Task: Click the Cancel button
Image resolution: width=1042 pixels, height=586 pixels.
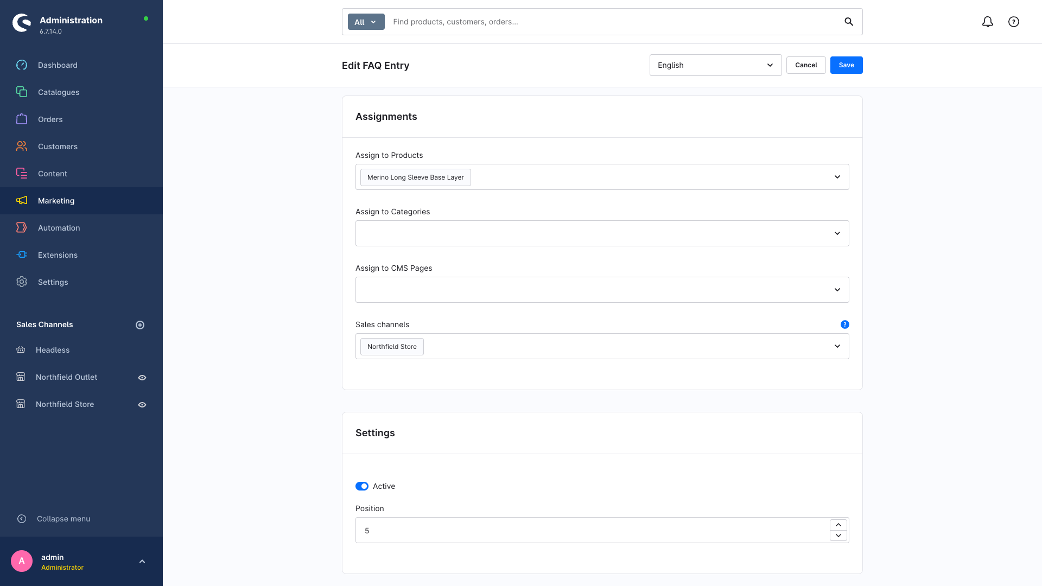Action: (806, 65)
